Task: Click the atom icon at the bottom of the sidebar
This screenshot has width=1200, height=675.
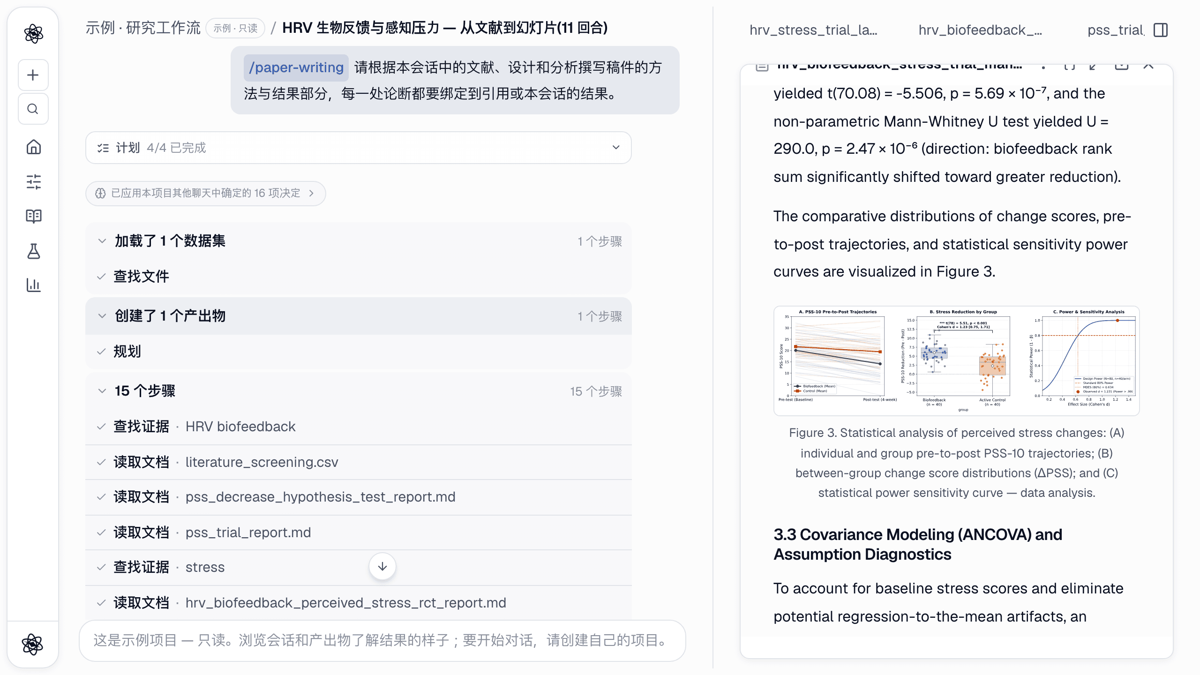Action: (x=33, y=644)
